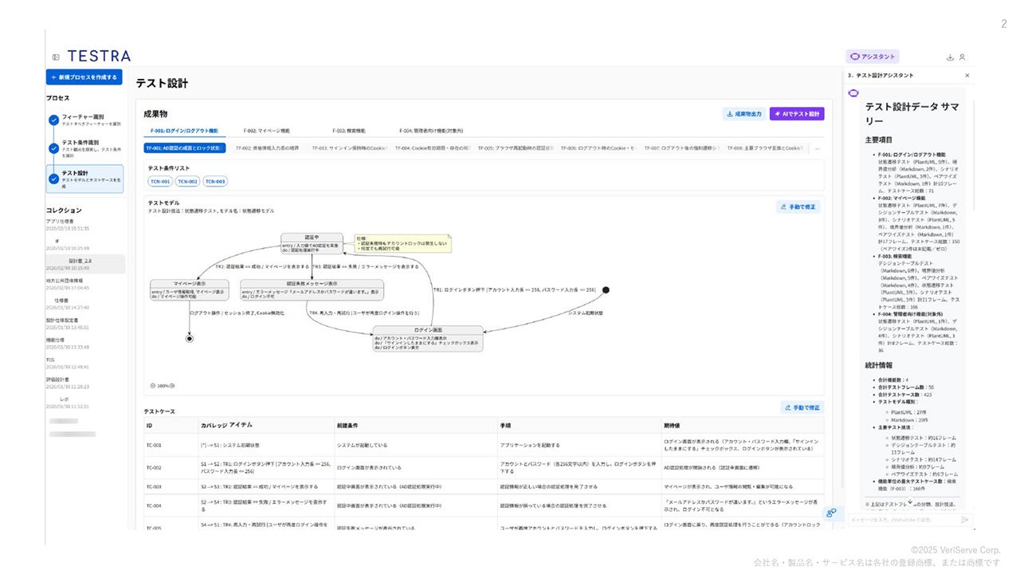Click the zoom out icon under the diagram
This screenshot has height=574, width=1020.
click(152, 386)
